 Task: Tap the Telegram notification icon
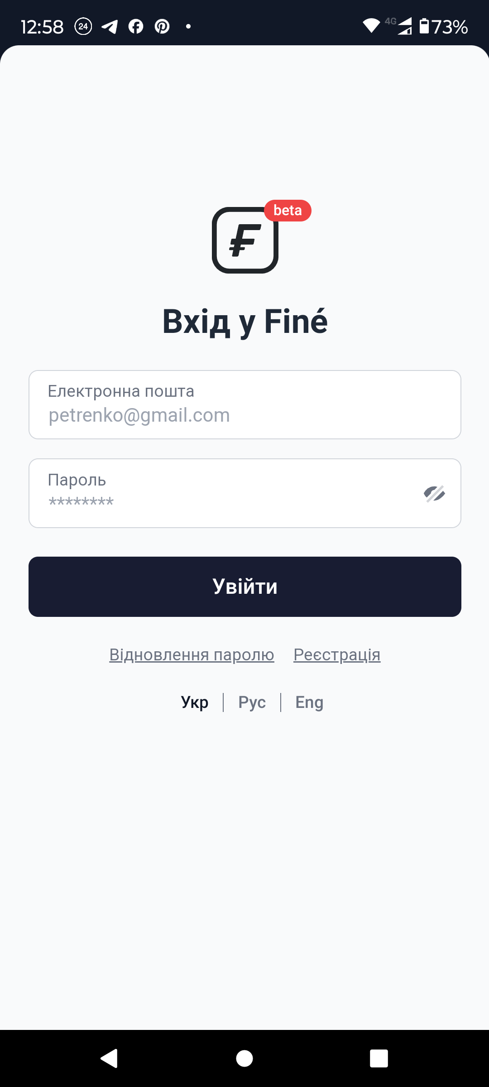click(x=110, y=27)
